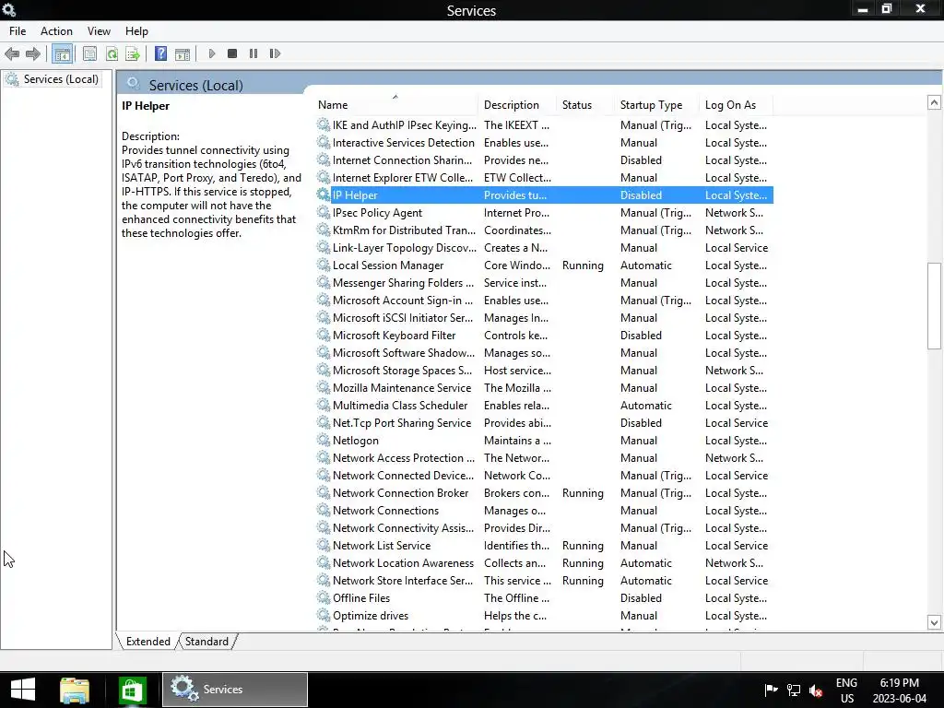Select Network Connections service
The image size is (944, 708).
click(x=544, y=510)
